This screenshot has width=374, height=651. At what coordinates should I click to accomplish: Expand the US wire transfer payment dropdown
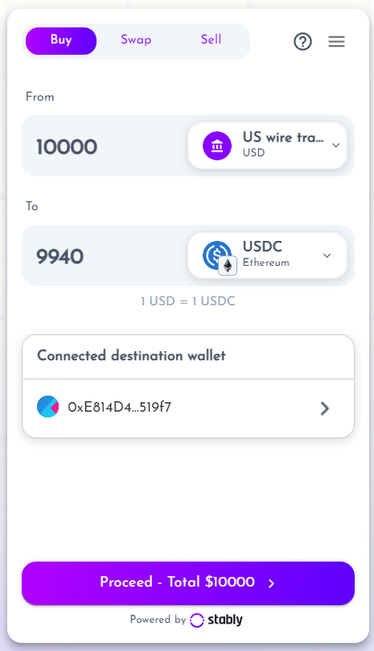[x=268, y=145]
